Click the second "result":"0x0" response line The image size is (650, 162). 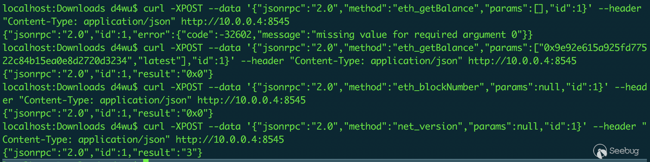108,113
